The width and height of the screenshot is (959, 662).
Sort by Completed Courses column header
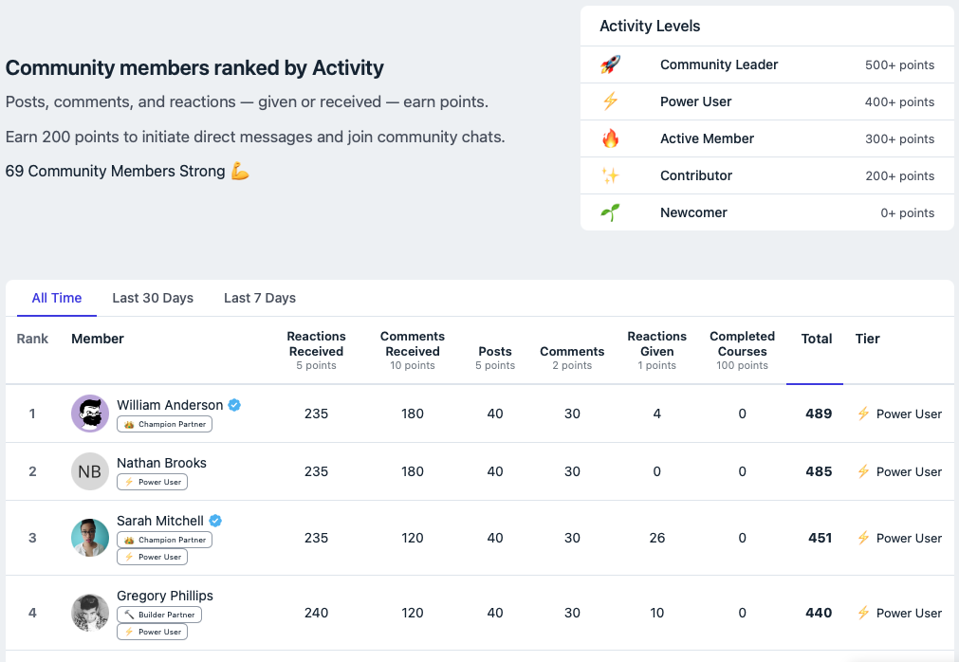(x=742, y=350)
